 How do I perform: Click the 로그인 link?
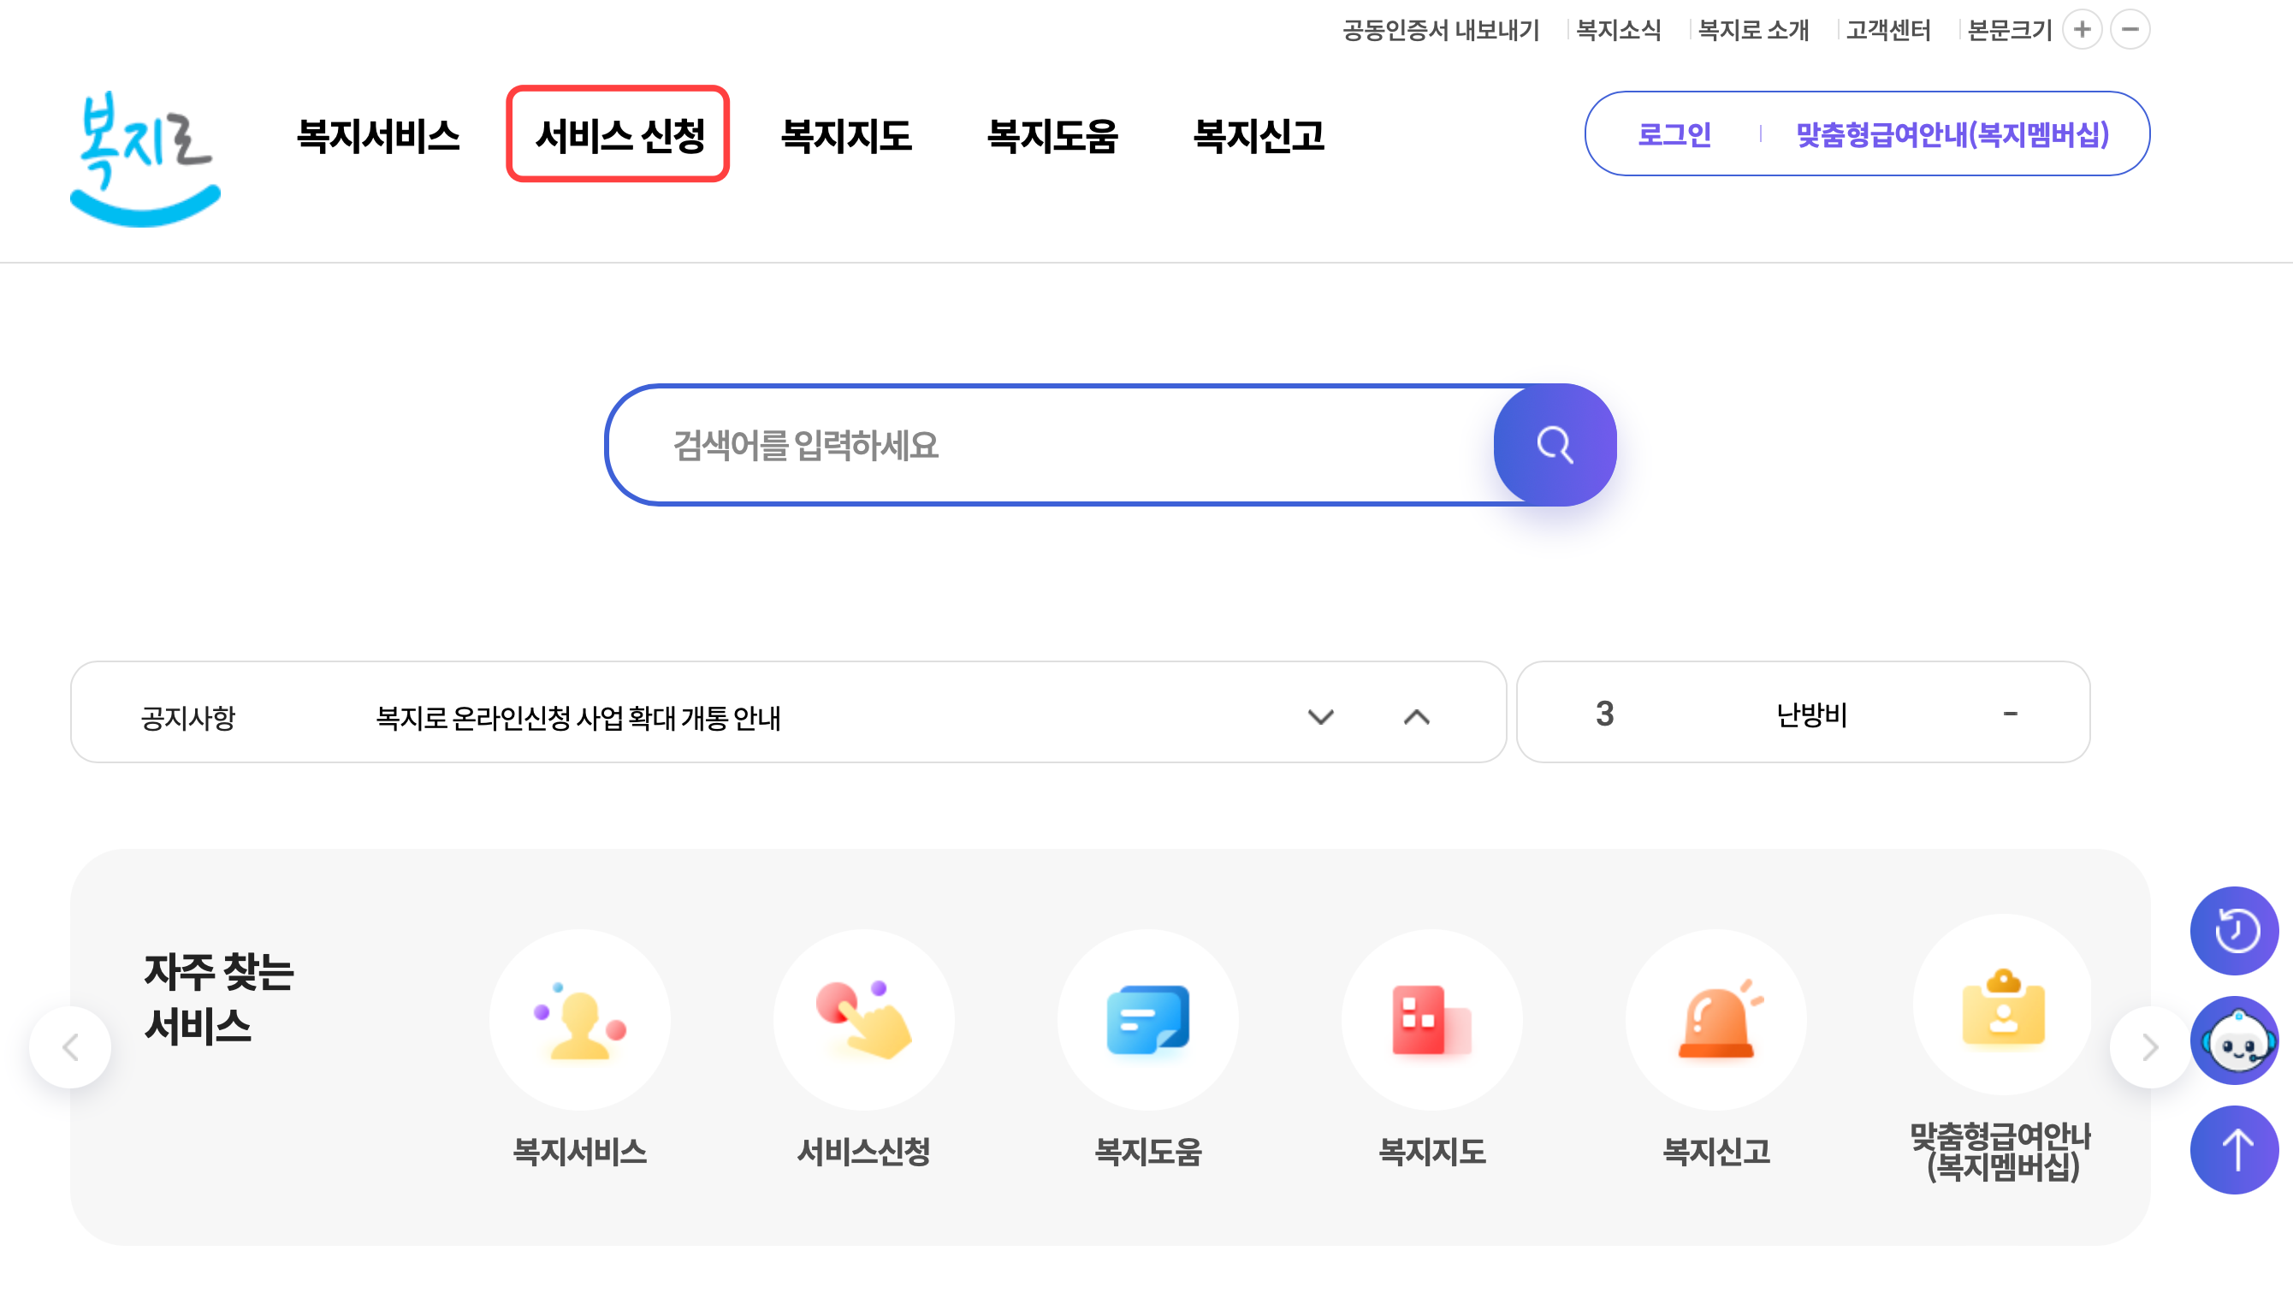click(x=1674, y=134)
